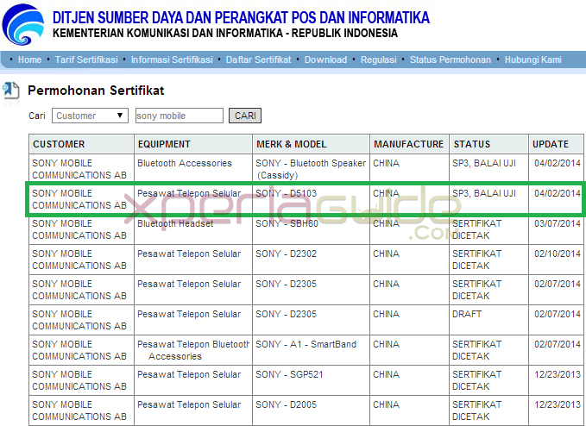This screenshot has width=586, height=426.
Task: Select the SONY - D2005 model cell
Action: (x=311, y=410)
